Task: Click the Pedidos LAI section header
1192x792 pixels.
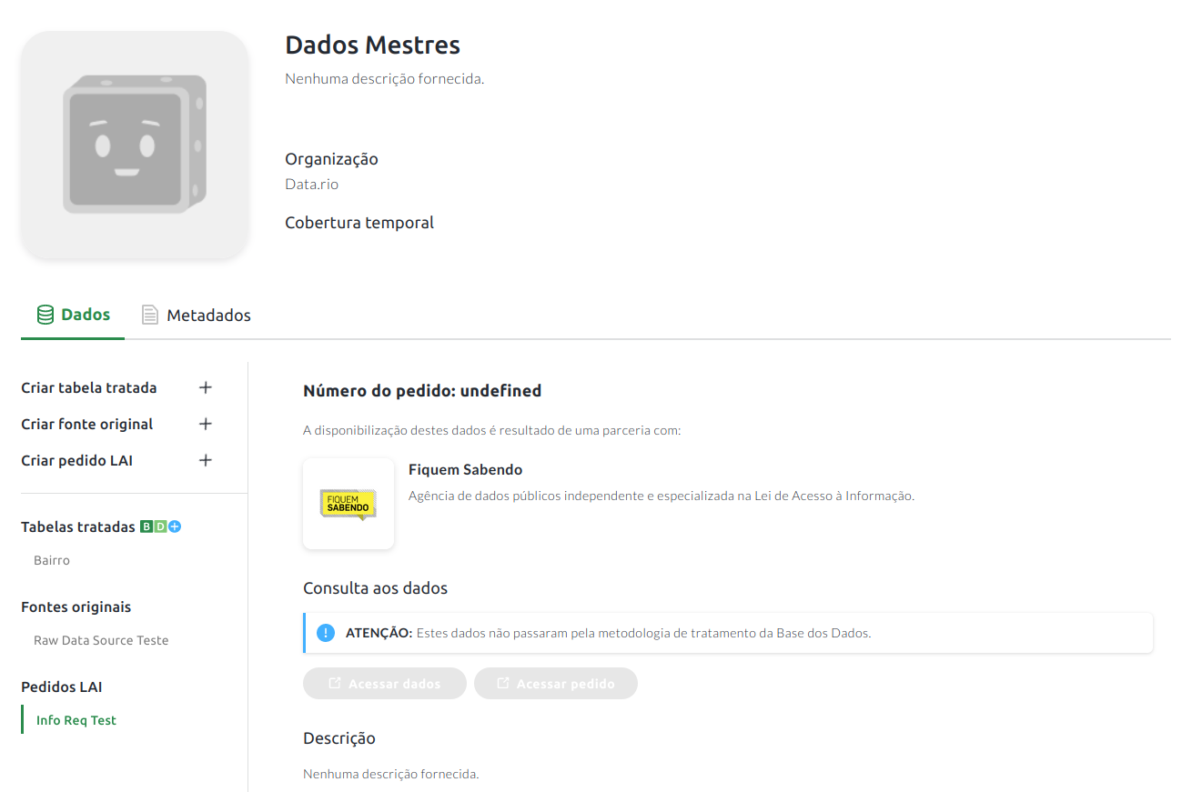Action: (x=62, y=687)
